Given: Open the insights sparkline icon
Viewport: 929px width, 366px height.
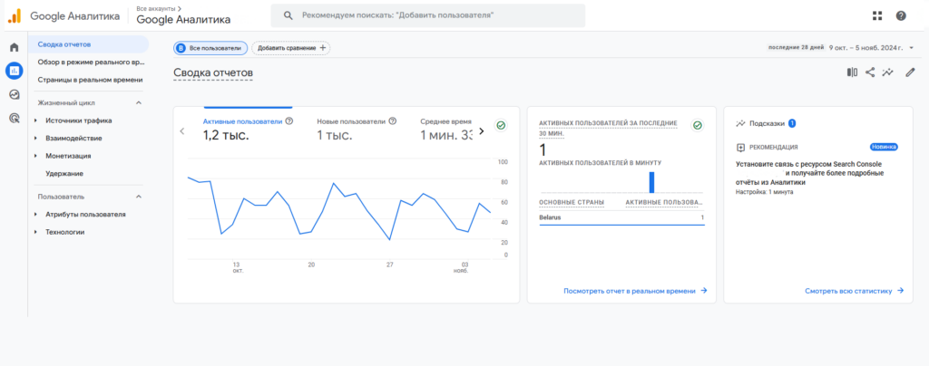Looking at the screenshot, I should (887, 72).
